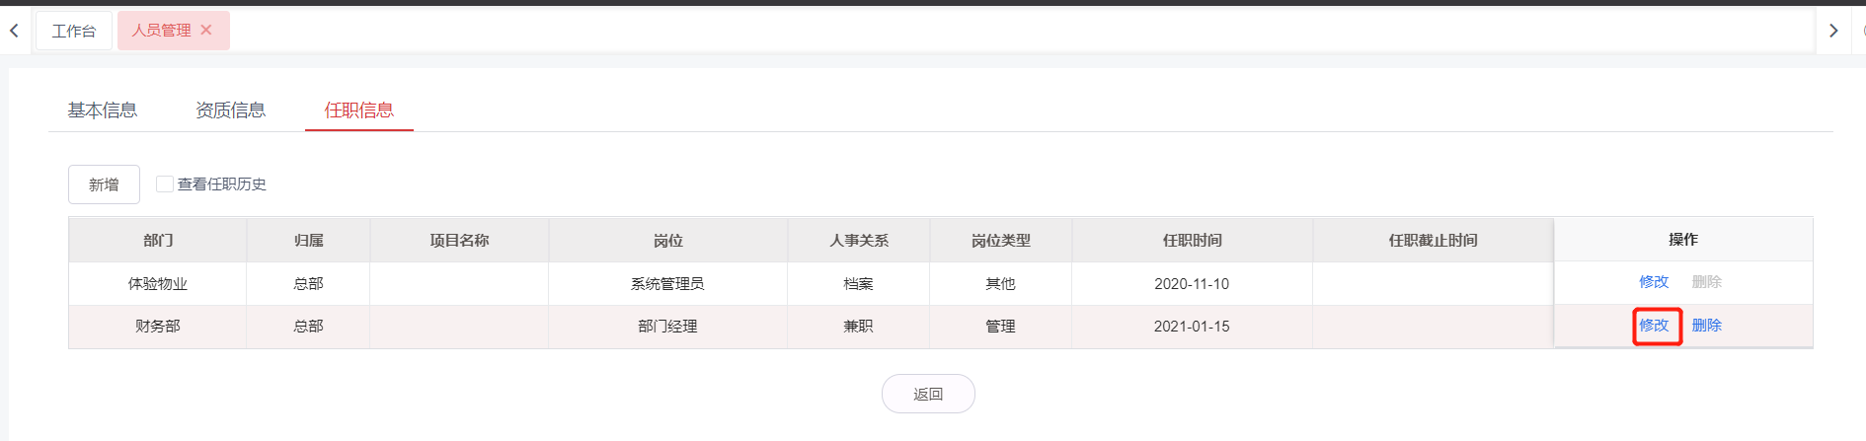The image size is (1866, 441).
Task: Select the 人员管理 page tab
Action: click(161, 31)
